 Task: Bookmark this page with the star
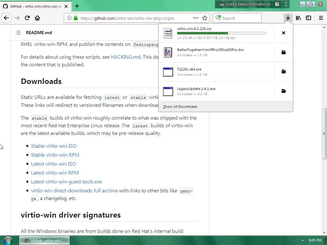[205, 18]
